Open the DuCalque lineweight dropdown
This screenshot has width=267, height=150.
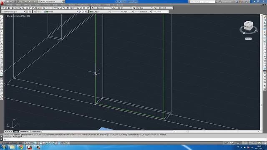pyautogui.click(x=143, y=12)
